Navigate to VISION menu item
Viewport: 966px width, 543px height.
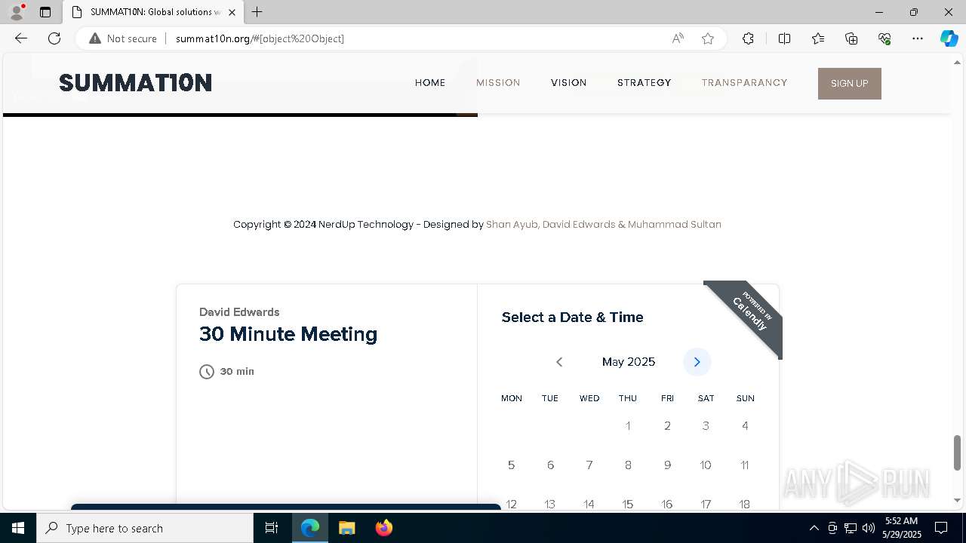tap(569, 83)
